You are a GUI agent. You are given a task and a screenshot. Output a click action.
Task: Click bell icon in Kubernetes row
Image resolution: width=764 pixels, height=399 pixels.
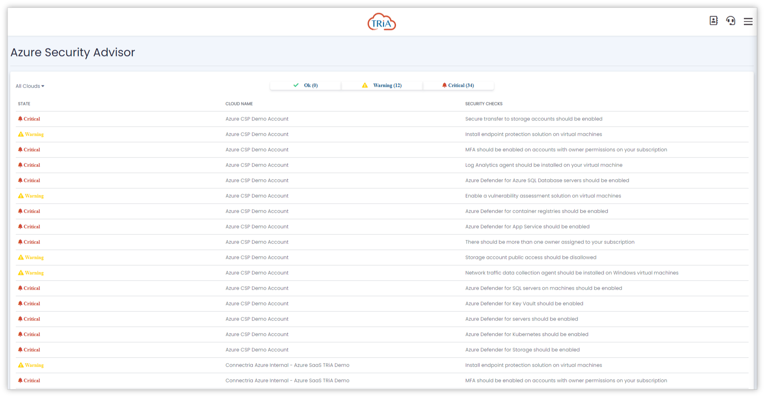[x=20, y=334]
